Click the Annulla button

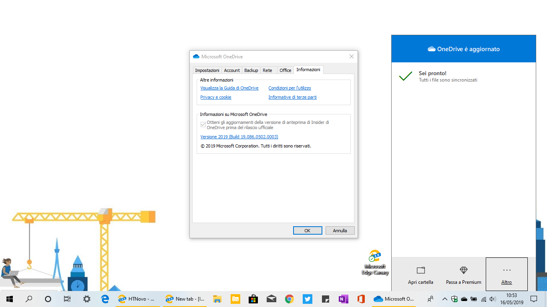[x=340, y=230]
